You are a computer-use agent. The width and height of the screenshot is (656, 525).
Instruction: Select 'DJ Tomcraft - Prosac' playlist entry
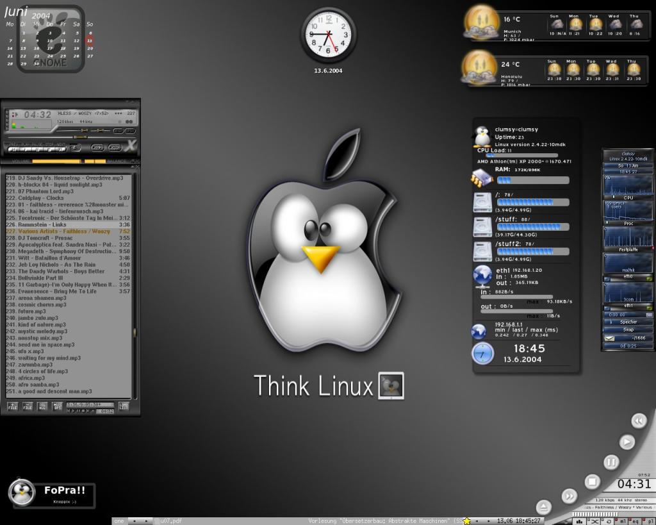(68, 238)
